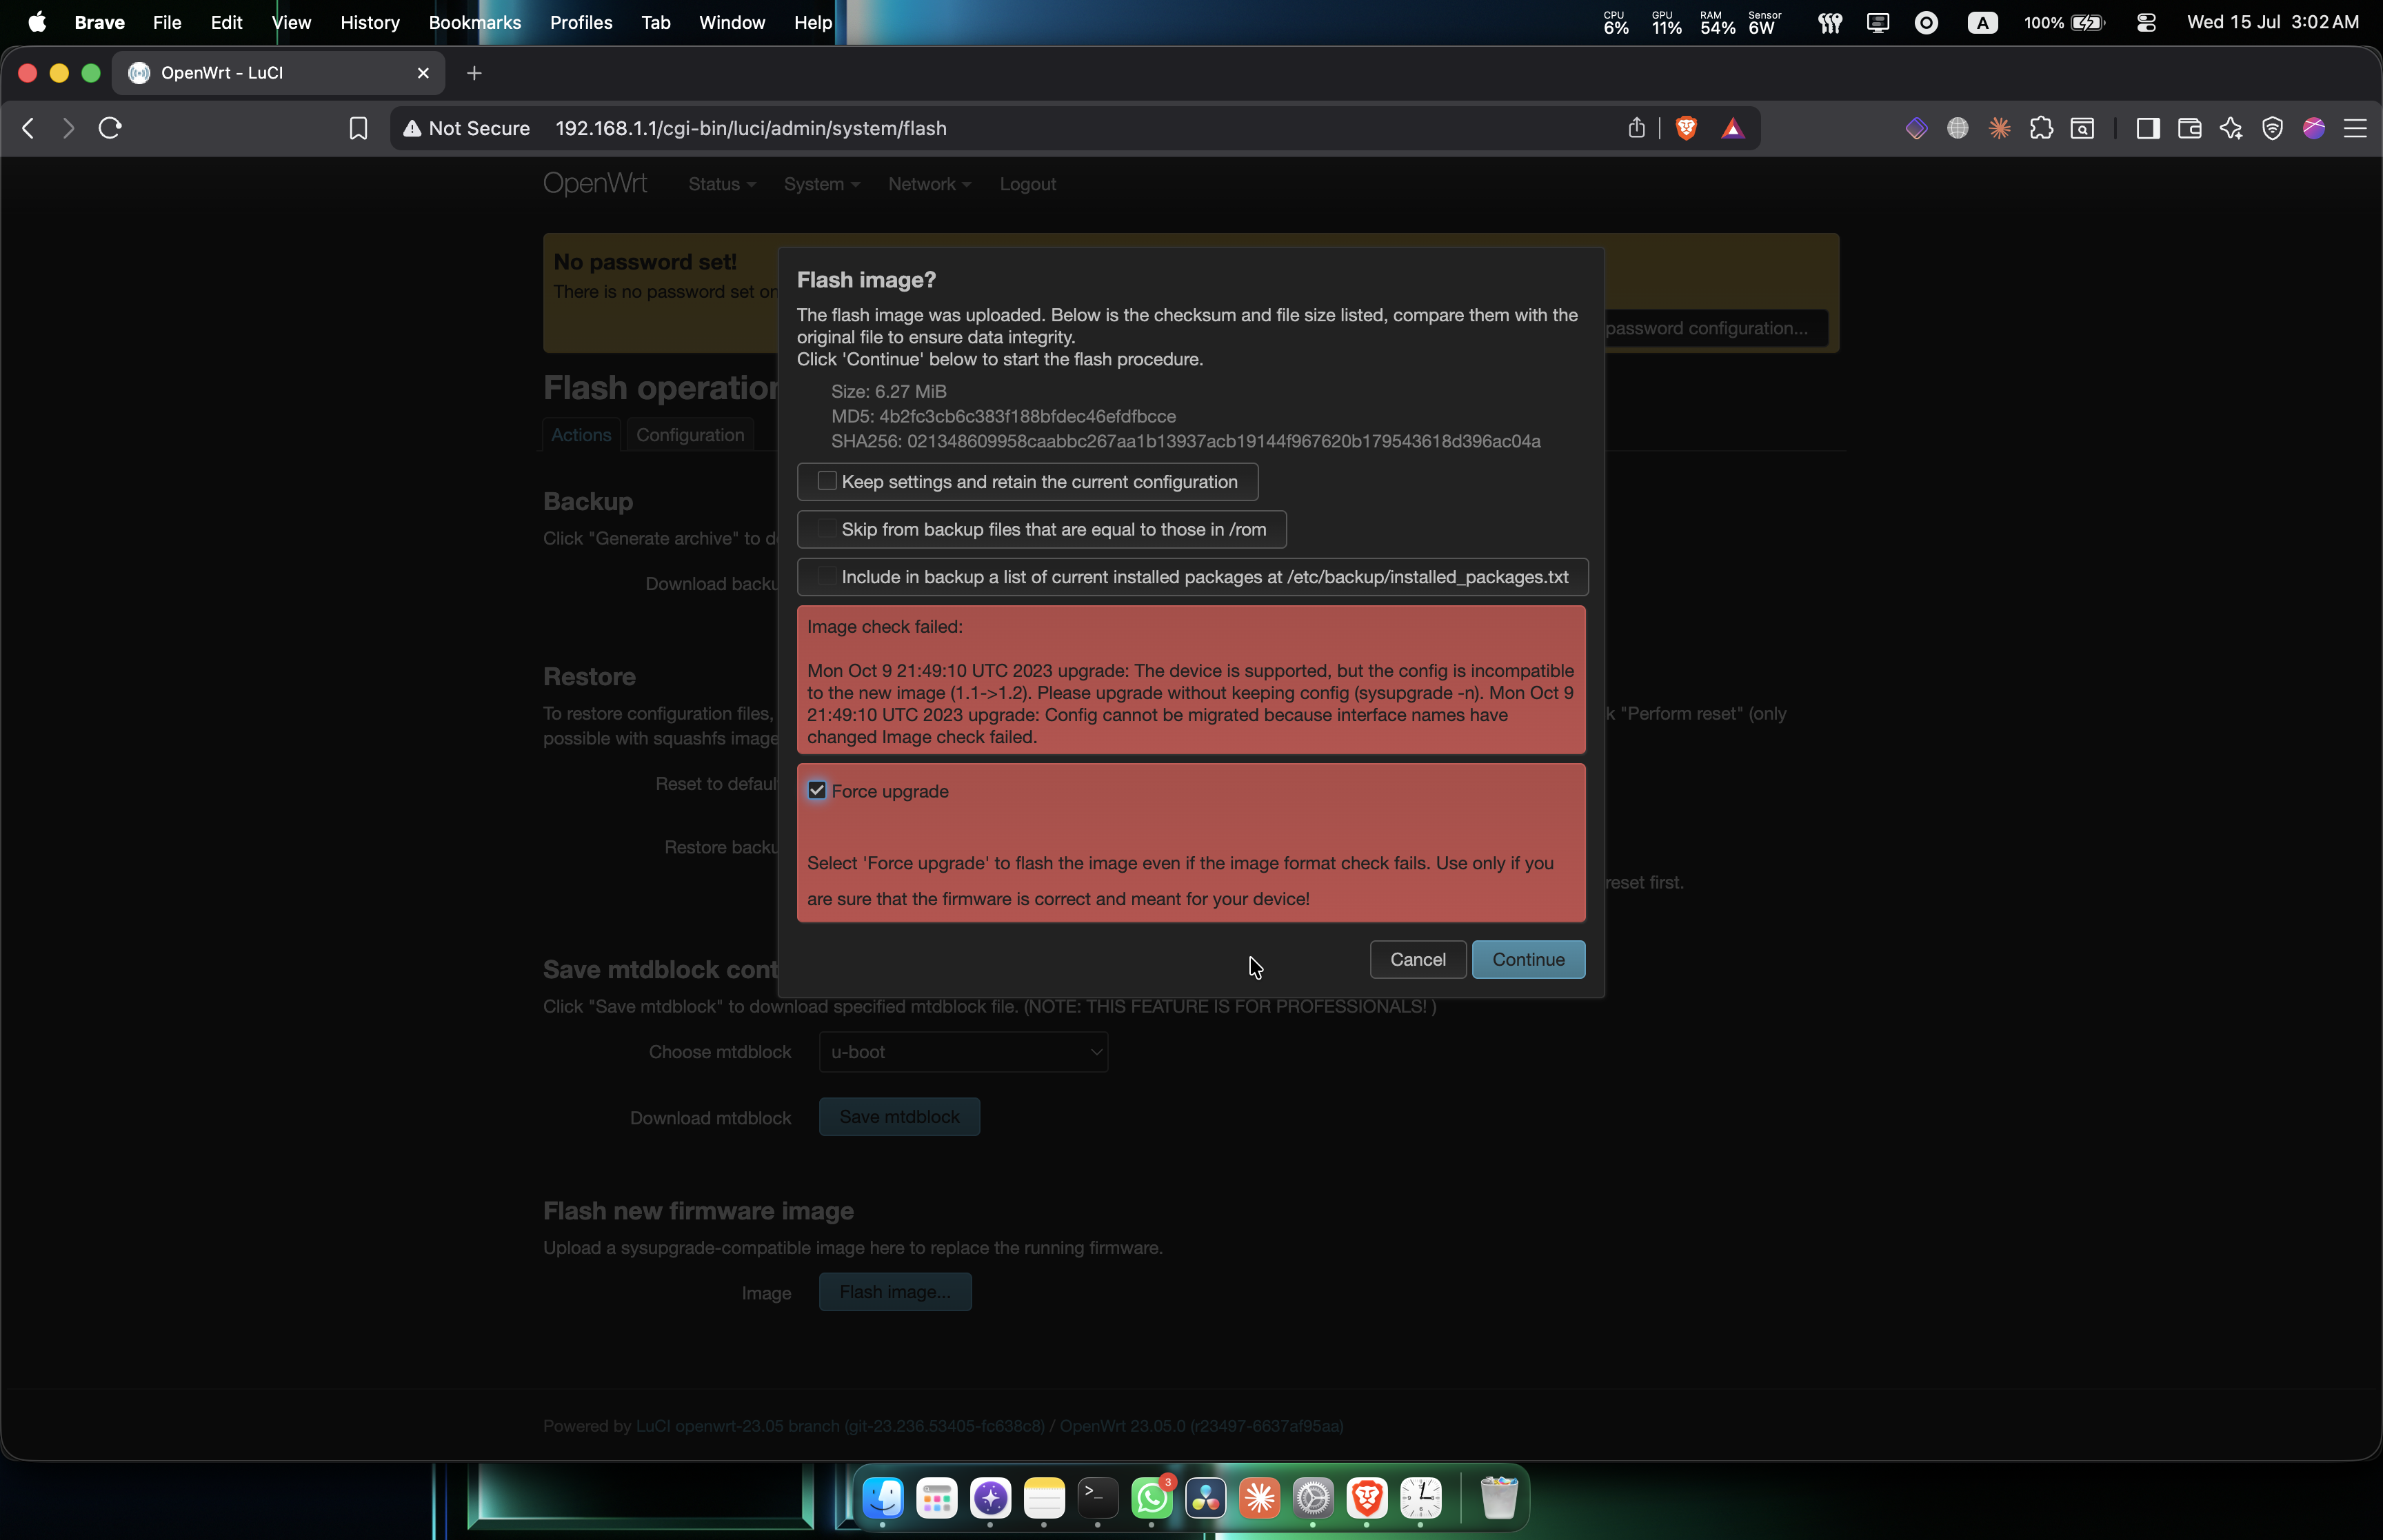Toggle Skip from backup files checkbox
2383x1540 pixels.
coord(827,529)
